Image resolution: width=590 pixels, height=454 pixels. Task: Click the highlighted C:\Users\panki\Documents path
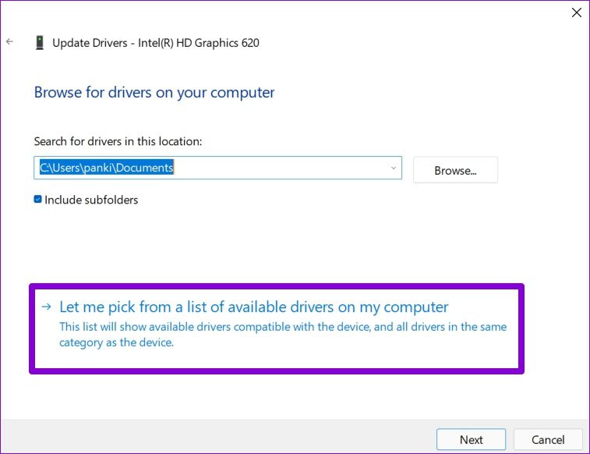(x=107, y=168)
